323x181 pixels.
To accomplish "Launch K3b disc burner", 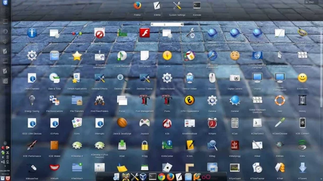I will (167, 123).
